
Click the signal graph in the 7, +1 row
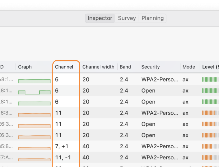click(x=34, y=149)
